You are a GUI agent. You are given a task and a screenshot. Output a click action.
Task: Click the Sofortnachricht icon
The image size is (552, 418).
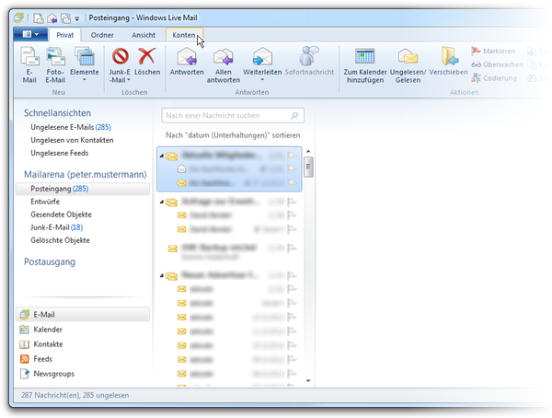tap(309, 56)
